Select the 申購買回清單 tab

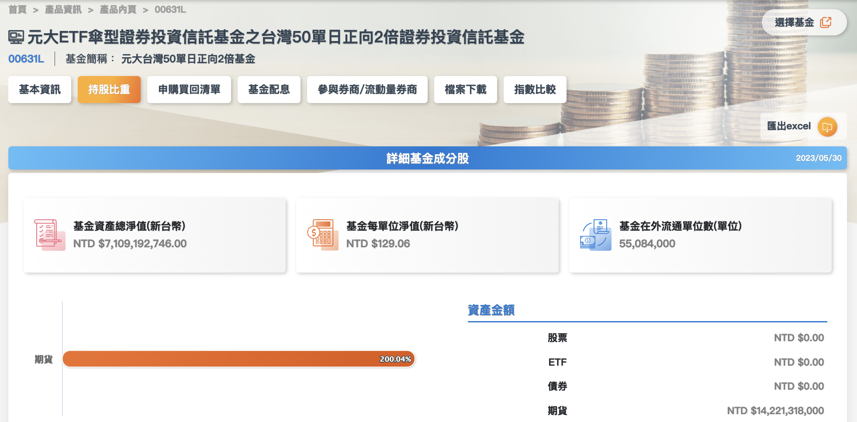click(189, 90)
